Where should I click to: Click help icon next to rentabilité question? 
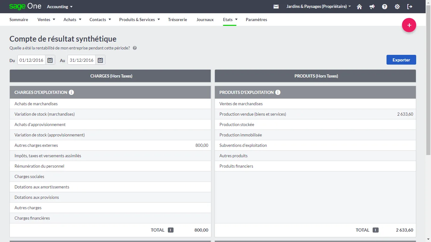click(x=135, y=48)
